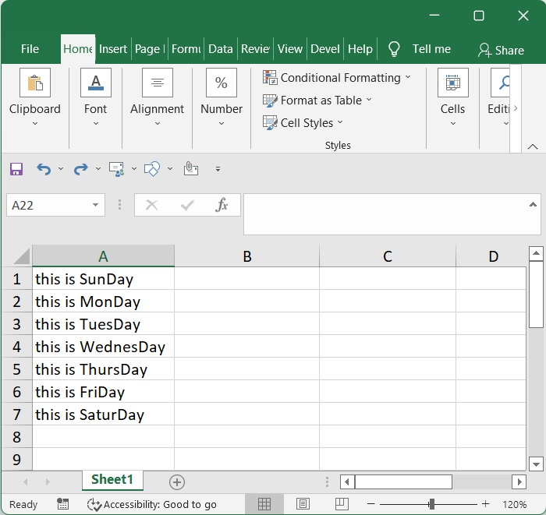Switch to Page Break Preview view
The width and height of the screenshot is (546, 515).
click(x=342, y=504)
